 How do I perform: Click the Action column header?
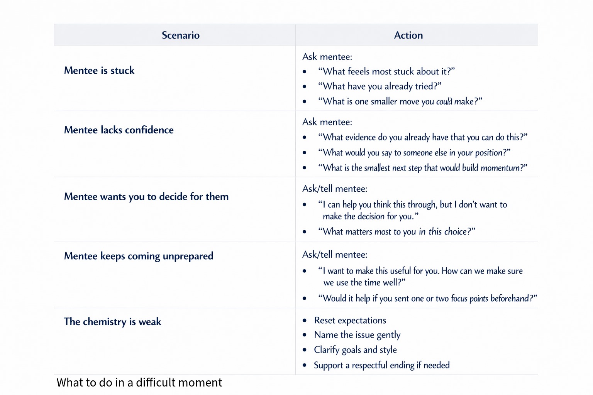[408, 35]
